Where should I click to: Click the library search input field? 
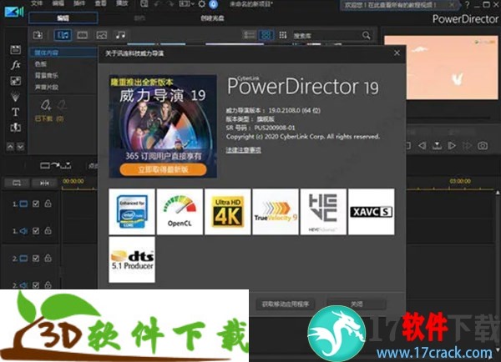[326, 35]
